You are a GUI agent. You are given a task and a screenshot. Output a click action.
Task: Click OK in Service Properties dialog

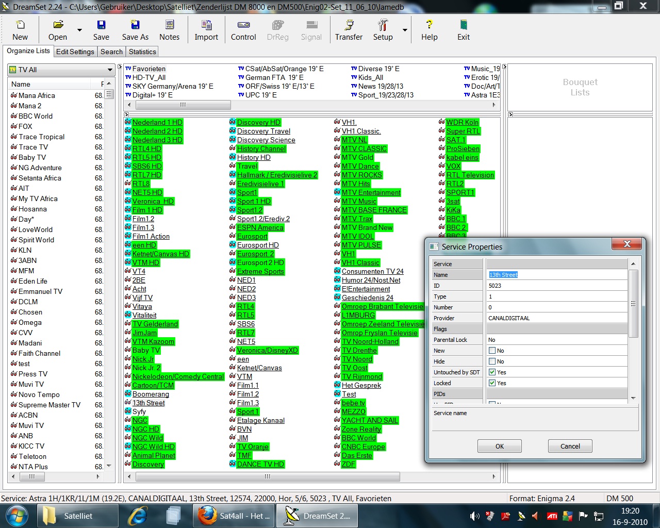click(500, 447)
